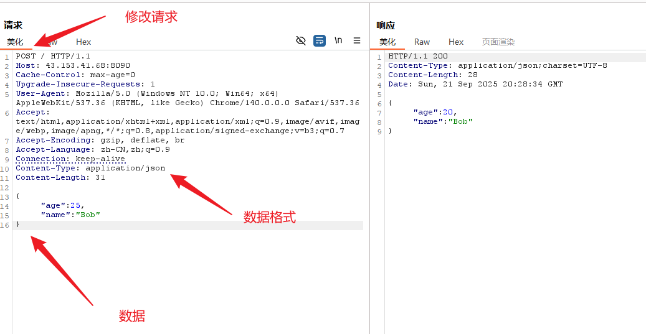646x334 pixels.
Task: Click the Content-Length: 31 header
Action: [60, 178]
